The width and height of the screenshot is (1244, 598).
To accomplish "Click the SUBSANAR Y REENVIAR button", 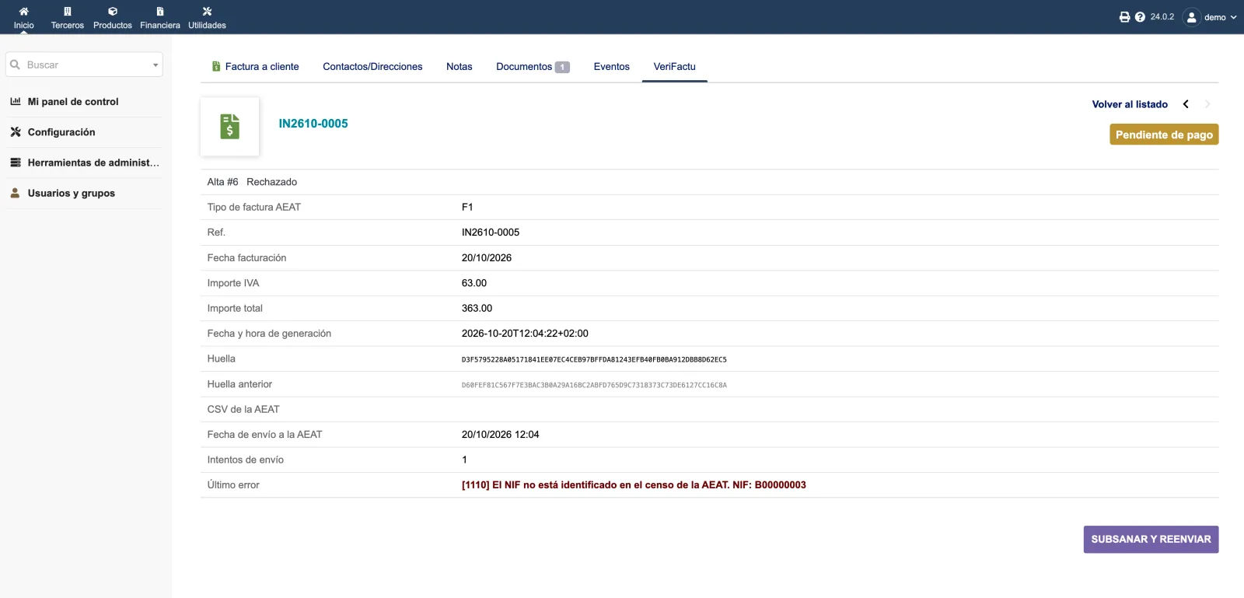I will pyautogui.click(x=1151, y=539).
